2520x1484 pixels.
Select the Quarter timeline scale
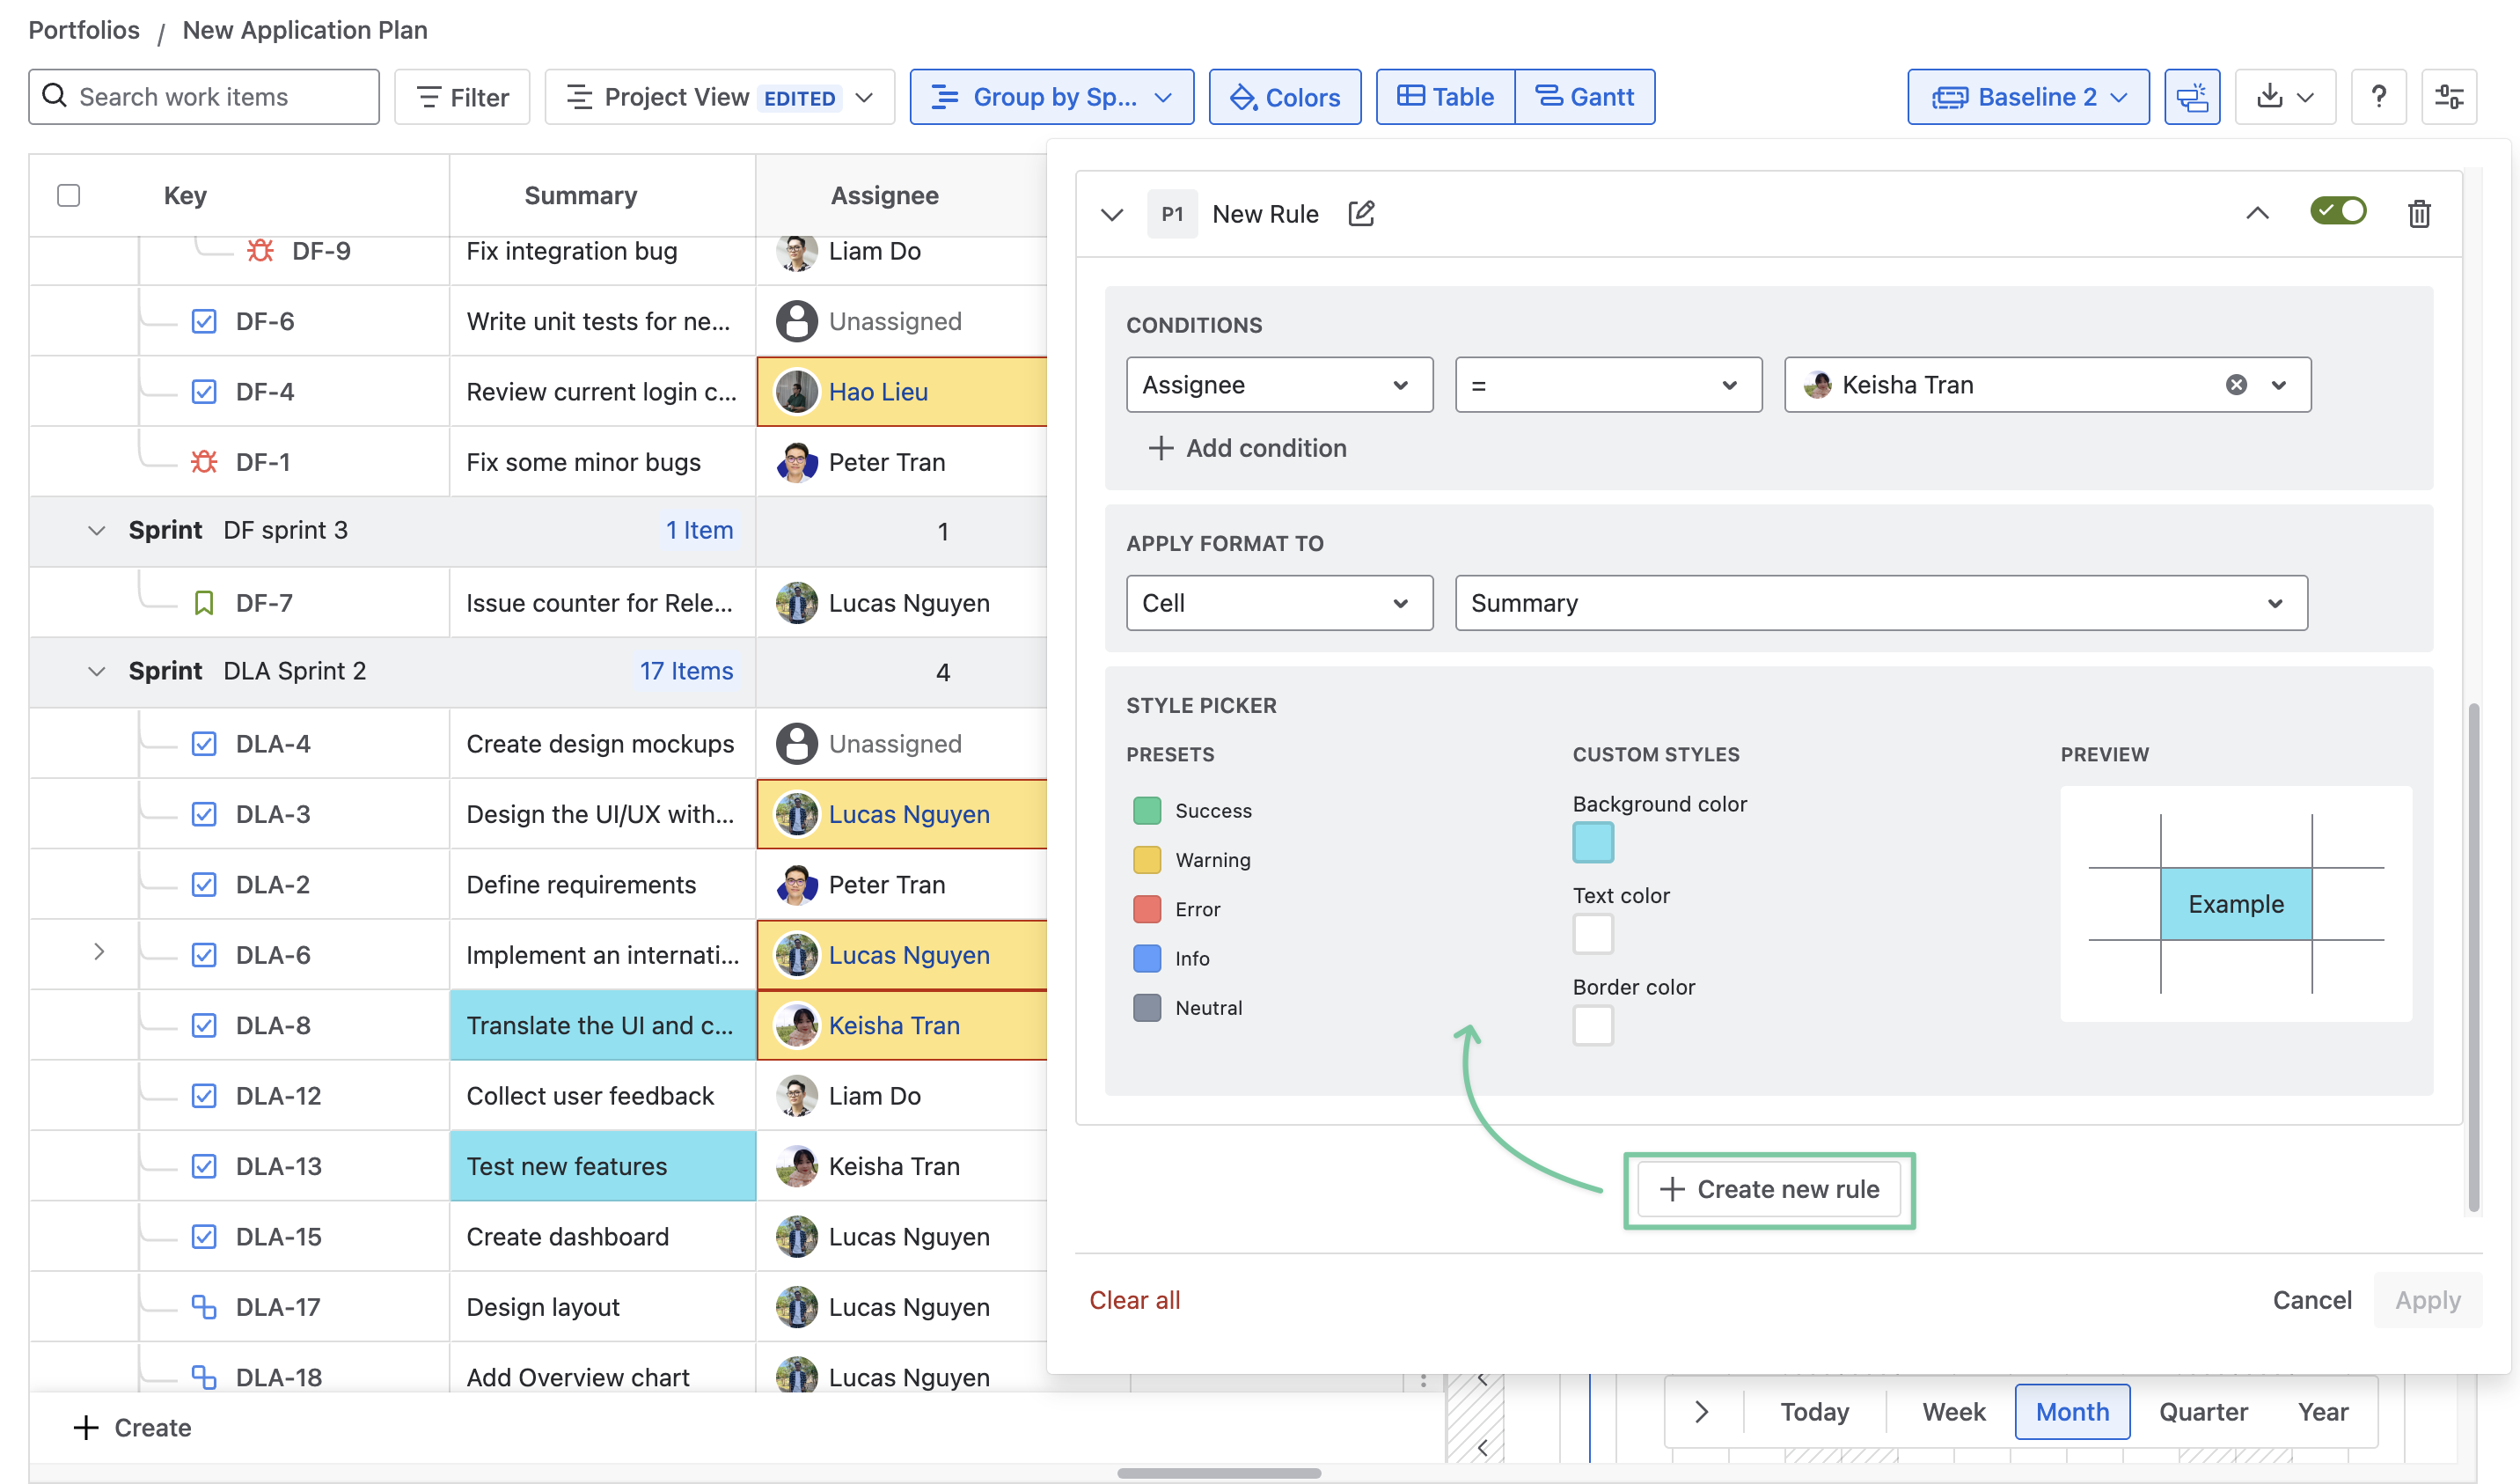pyautogui.click(x=2202, y=1412)
